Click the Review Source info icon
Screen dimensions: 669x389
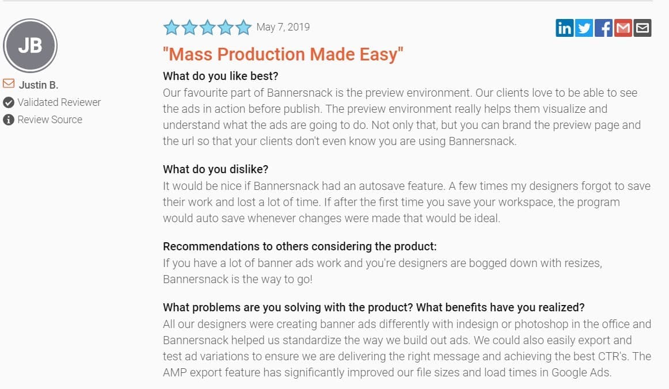pyautogui.click(x=9, y=119)
